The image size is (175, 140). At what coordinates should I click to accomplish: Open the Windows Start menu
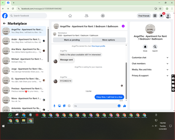point(3,126)
